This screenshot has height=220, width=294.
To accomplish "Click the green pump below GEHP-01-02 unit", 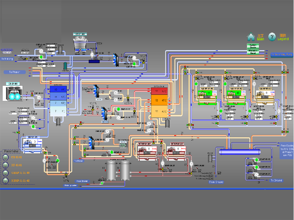I will point(250,111).
